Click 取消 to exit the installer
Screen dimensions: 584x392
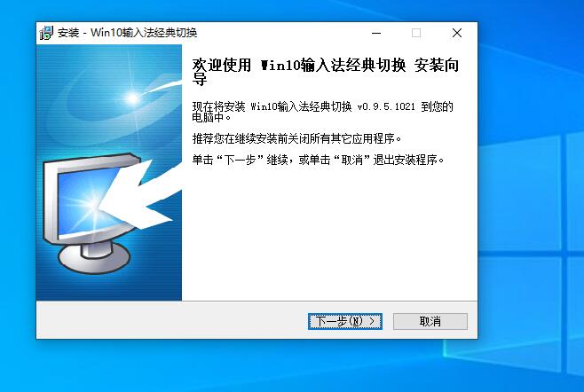coord(430,321)
